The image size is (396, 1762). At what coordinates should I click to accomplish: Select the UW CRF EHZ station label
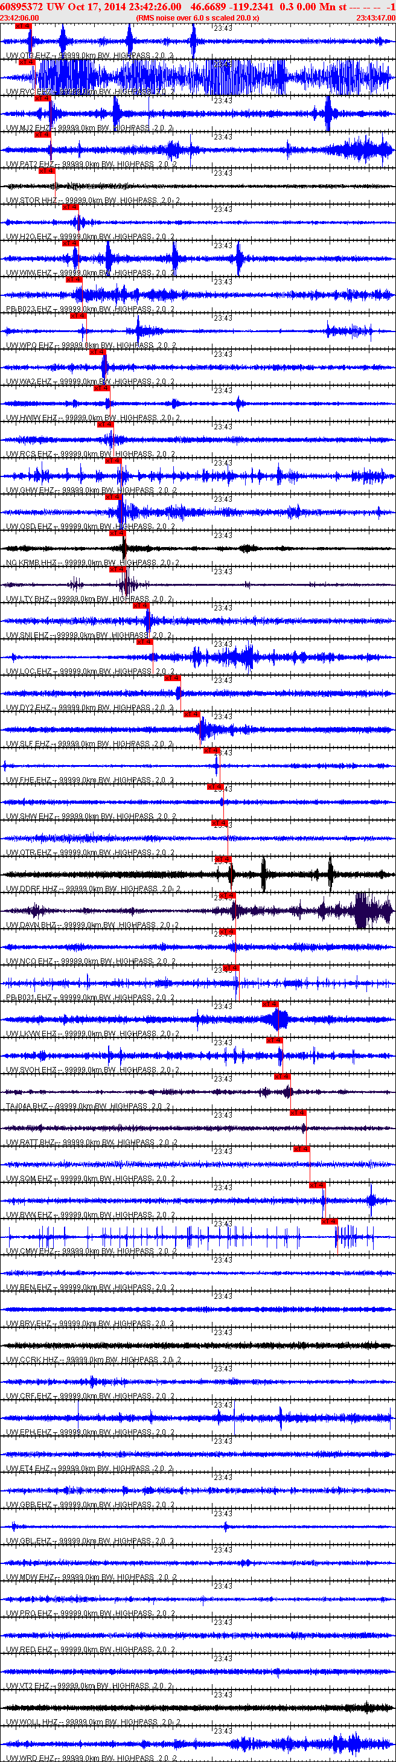(91, 1397)
